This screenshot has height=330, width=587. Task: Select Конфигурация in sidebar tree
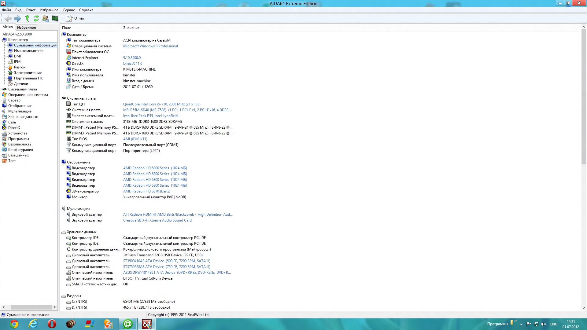(x=20, y=150)
